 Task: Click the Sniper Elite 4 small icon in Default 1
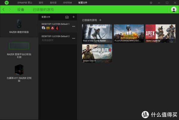point(57,28)
